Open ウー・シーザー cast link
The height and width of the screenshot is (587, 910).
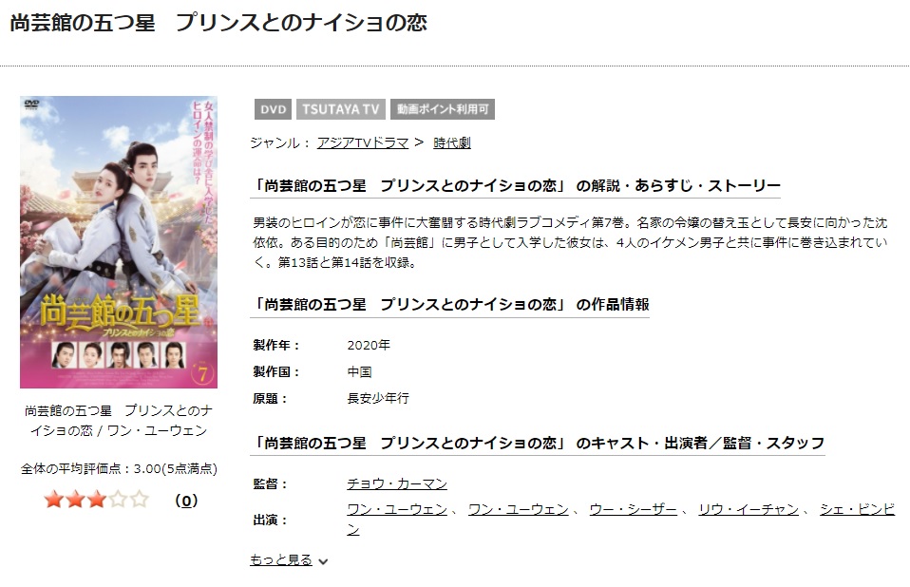click(634, 509)
